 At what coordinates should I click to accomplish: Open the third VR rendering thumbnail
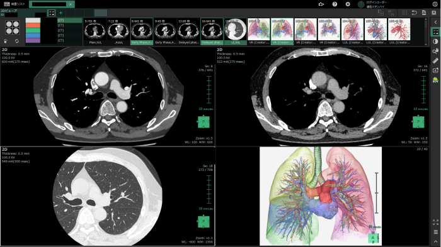point(306,31)
